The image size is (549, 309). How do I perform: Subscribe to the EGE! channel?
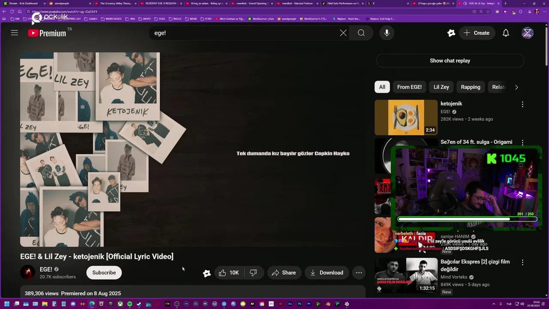104,273
